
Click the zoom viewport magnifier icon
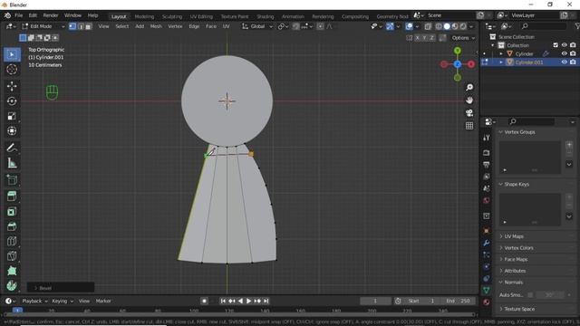469,87
